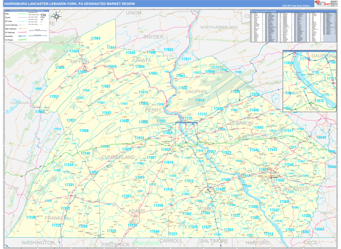Click ZIP code 17560
The width and height of the screenshot is (341, 249).
click(x=284, y=202)
